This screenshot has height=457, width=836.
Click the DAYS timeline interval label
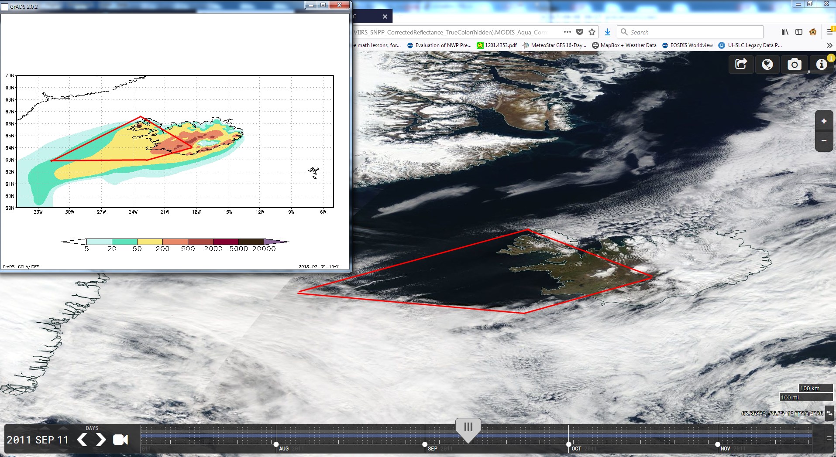click(x=92, y=428)
